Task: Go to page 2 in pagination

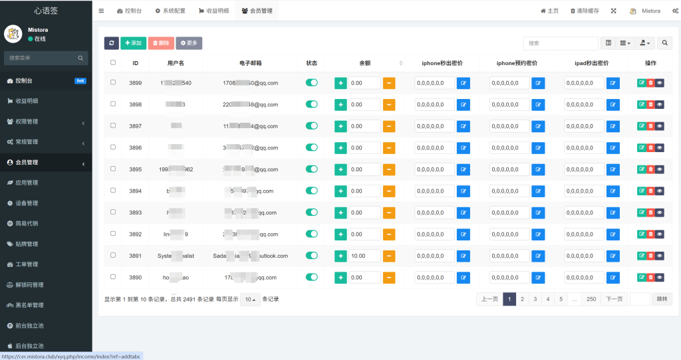Action: tap(523, 300)
